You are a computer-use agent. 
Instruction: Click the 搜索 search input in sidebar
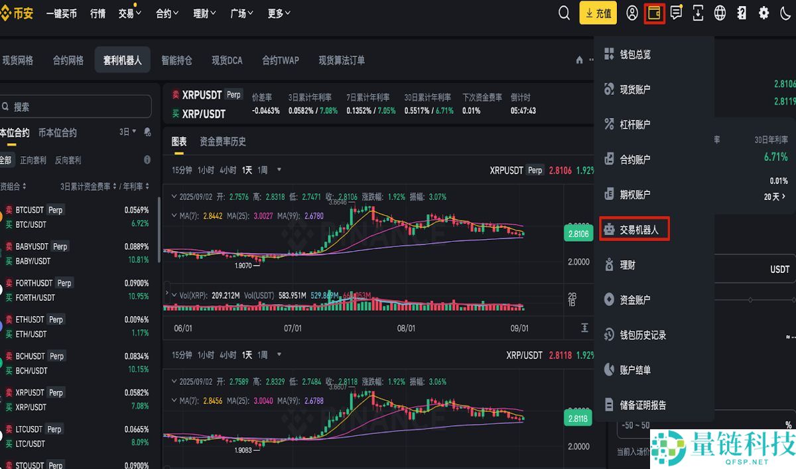point(76,106)
